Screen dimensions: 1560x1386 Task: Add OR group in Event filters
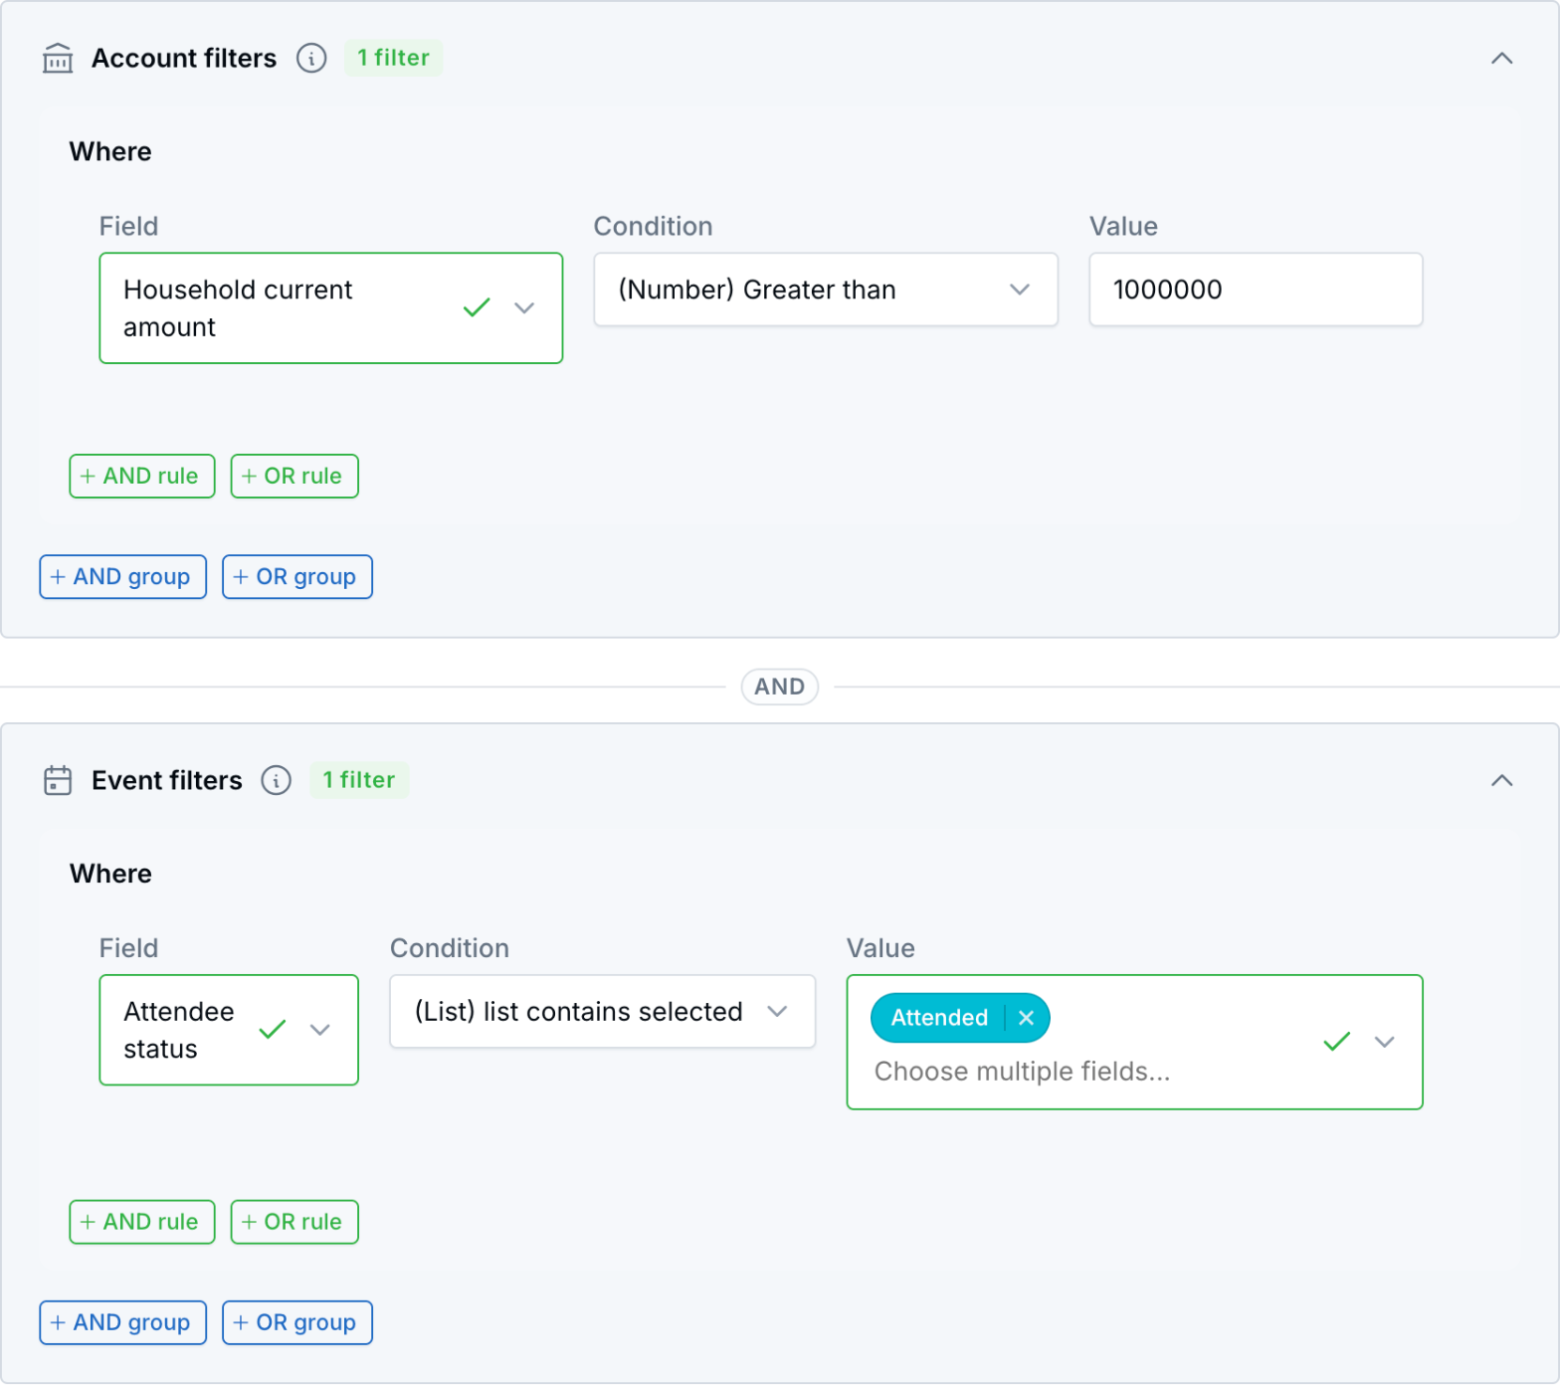(297, 1324)
